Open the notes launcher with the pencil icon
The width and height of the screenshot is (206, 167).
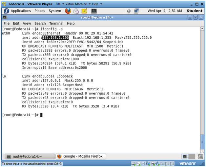(x=84, y=11)
